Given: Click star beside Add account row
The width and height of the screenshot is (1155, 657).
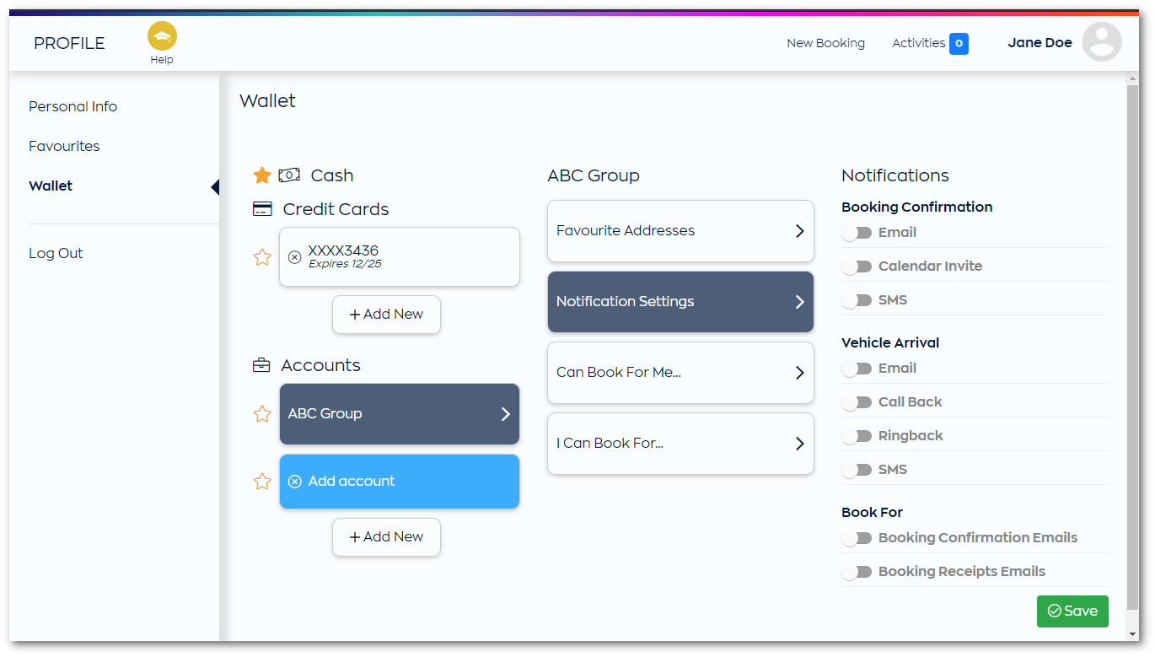Looking at the screenshot, I should [262, 482].
